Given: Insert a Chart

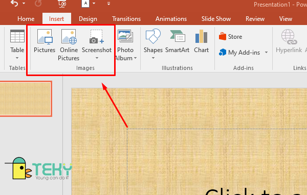Looking at the screenshot, I should [x=201, y=41].
